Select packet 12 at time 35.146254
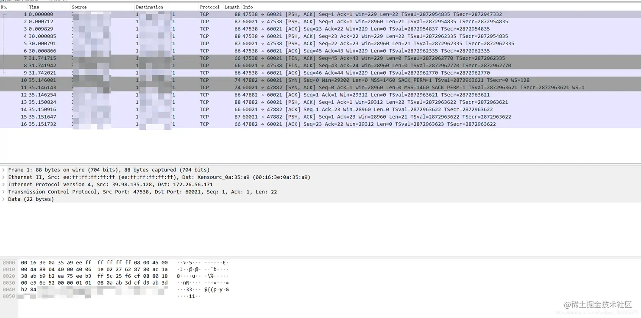 tap(320, 95)
